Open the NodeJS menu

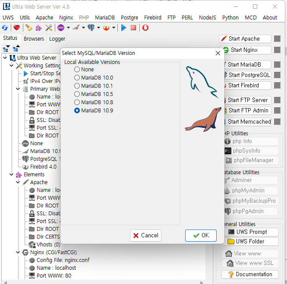(x=208, y=18)
